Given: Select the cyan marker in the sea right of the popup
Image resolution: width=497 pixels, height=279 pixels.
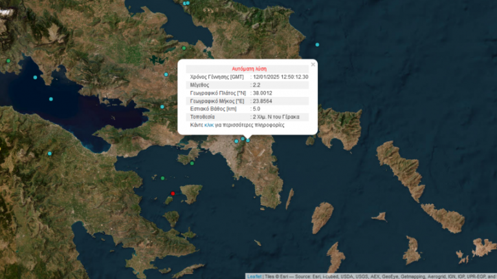Looking at the screenshot, I should coord(317,45).
